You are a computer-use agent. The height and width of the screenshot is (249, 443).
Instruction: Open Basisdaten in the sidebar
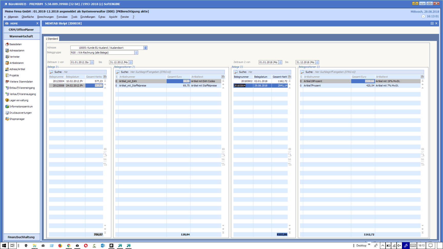[15, 44]
